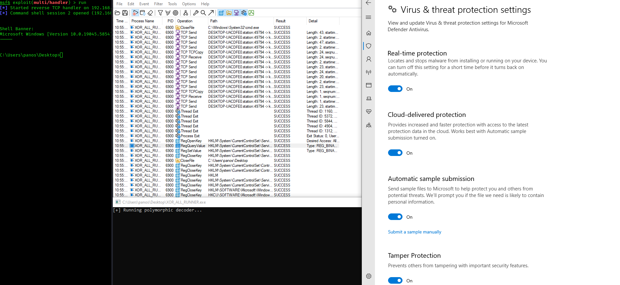Open the Edit menu in Process Monitor
The height and width of the screenshot is (285, 620).
click(131, 4)
